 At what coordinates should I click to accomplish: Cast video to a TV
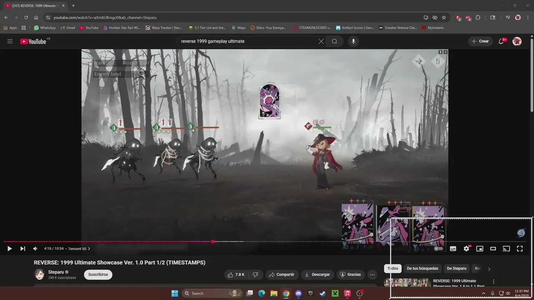coord(506,249)
